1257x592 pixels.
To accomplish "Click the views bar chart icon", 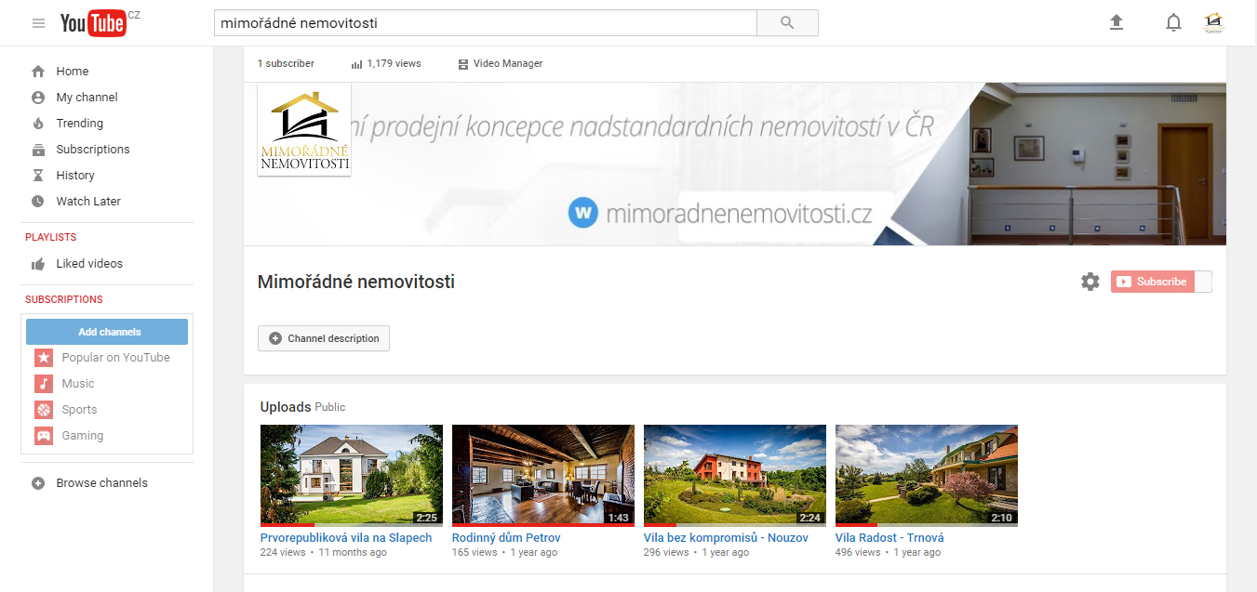I will pos(356,64).
